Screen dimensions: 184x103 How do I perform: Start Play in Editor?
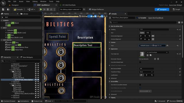pyautogui.click(x=41, y=9)
